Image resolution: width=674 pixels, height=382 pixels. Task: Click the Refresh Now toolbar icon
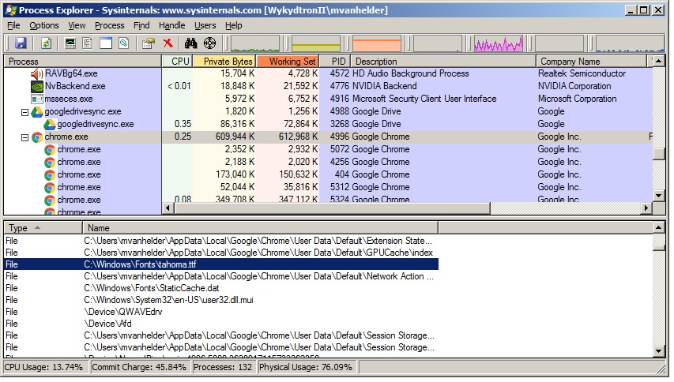point(47,43)
